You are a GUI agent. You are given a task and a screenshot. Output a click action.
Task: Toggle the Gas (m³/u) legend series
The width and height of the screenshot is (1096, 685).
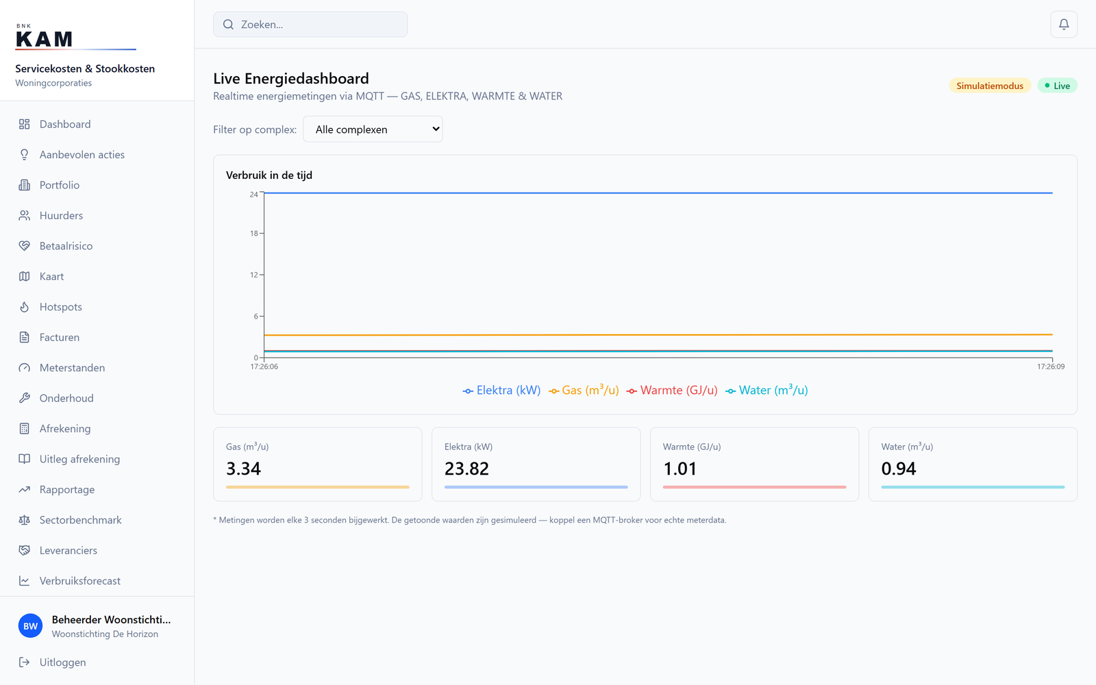(x=584, y=390)
